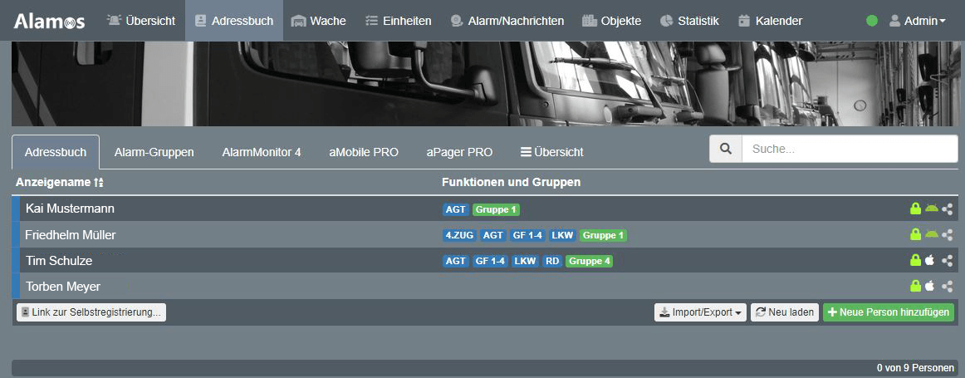965x378 pixels.
Task: Click the lock icon for Tim Schulze
Action: click(x=915, y=260)
